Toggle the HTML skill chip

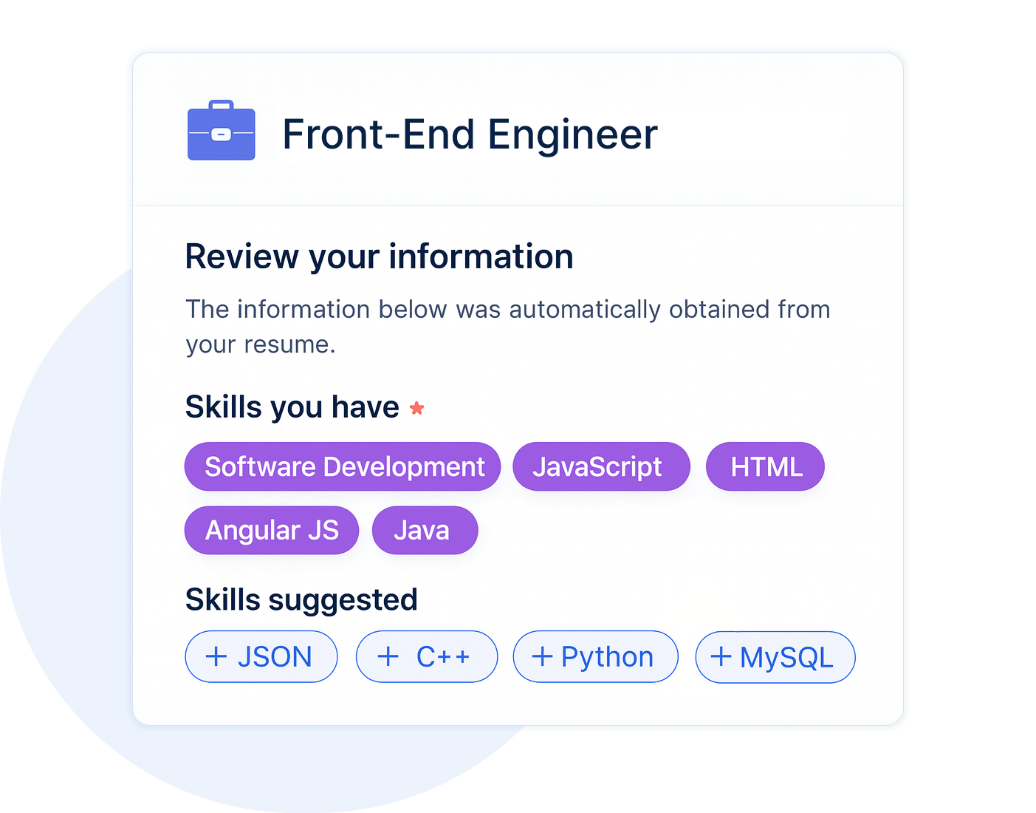(765, 466)
